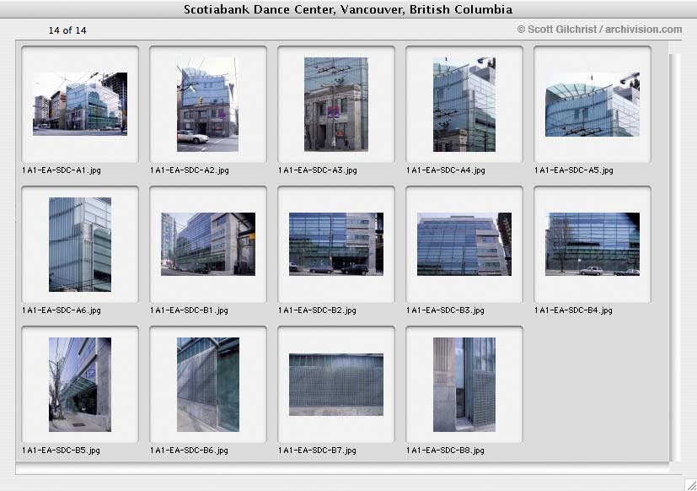Click the Scotiabank Dance Center window title
The width and height of the screenshot is (697, 491).
point(348,9)
